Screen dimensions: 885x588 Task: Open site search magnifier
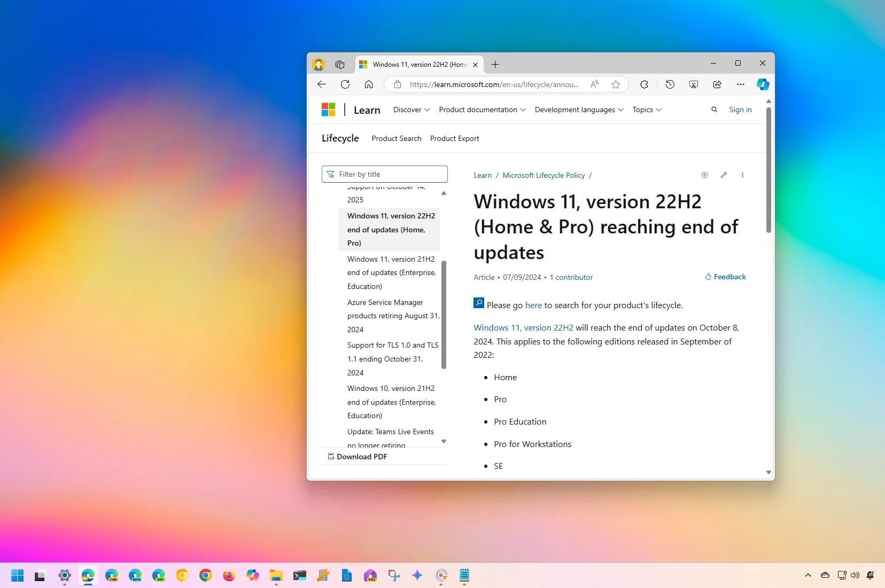click(x=714, y=109)
